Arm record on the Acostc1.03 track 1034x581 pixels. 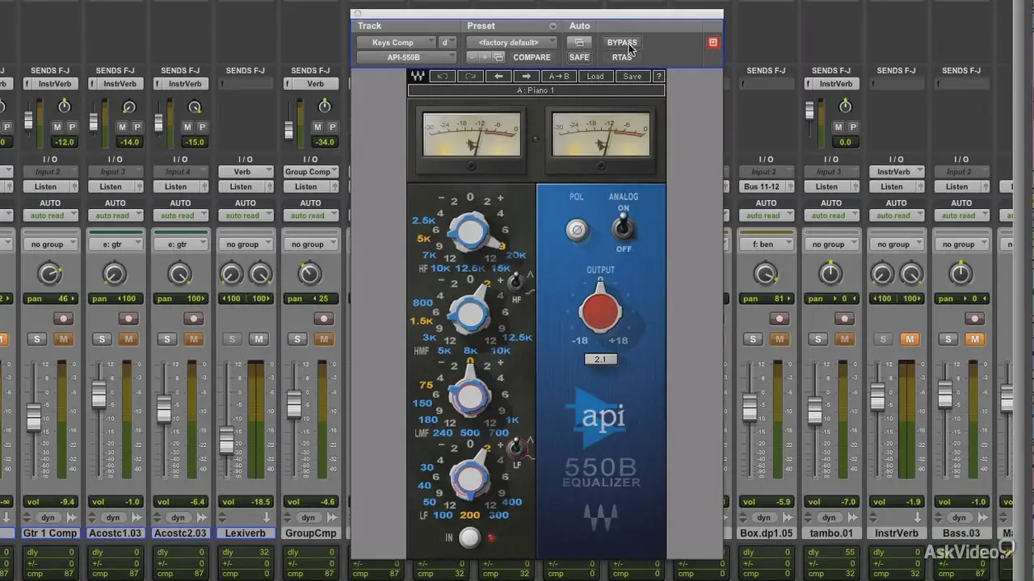click(x=128, y=319)
